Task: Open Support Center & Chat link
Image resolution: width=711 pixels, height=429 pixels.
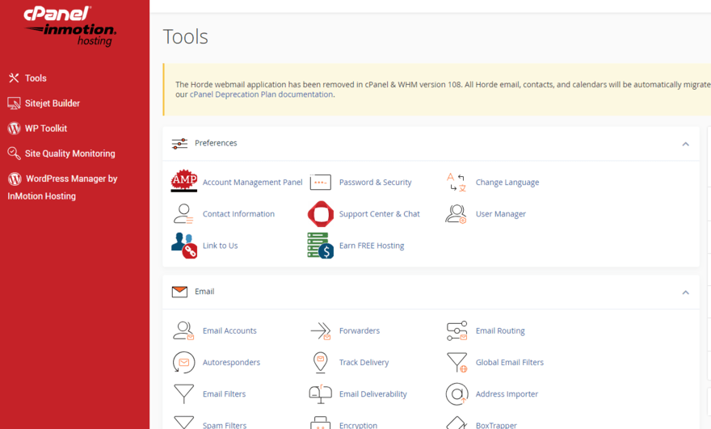Action: point(380,214)
